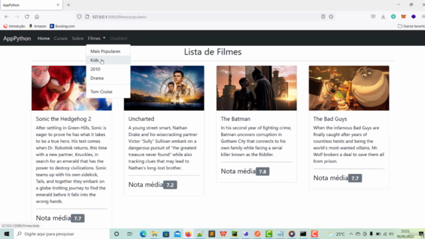
Task: Click The Bad Guys movie poster
Action: [x=349, y=88]
